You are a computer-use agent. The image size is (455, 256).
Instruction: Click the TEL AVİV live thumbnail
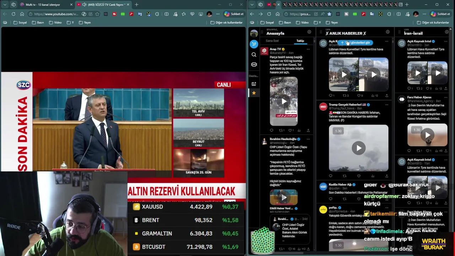click(x=198, y=103)
